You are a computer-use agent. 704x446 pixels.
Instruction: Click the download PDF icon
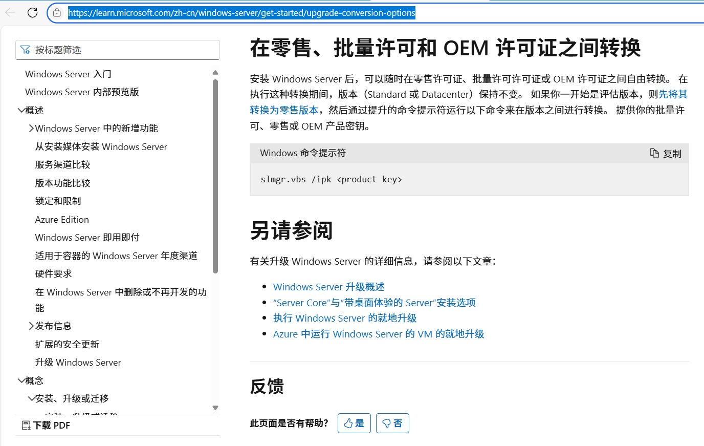coord(26,425)
